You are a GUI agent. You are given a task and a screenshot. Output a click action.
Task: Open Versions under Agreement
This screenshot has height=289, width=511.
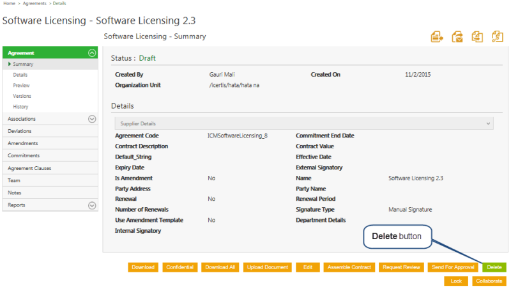pyautogui.click(x=22, y=96)
